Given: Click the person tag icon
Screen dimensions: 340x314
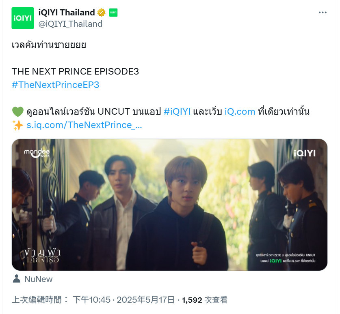Looking at the screenshot, I should coord(17,279).
